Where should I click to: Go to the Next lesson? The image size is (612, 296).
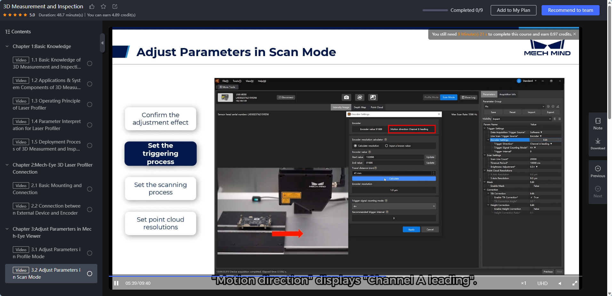tap(598, 192)
